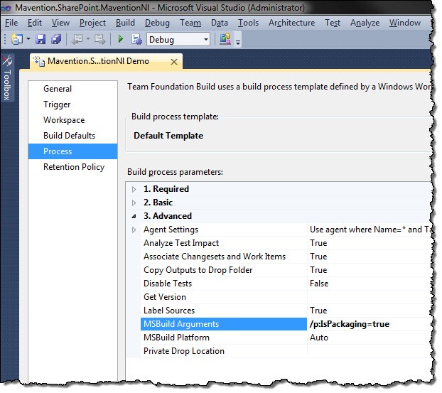This screenshot has width=442, height=393.
Task: Click the New Project toolbar icon
Action: [16, 39]
